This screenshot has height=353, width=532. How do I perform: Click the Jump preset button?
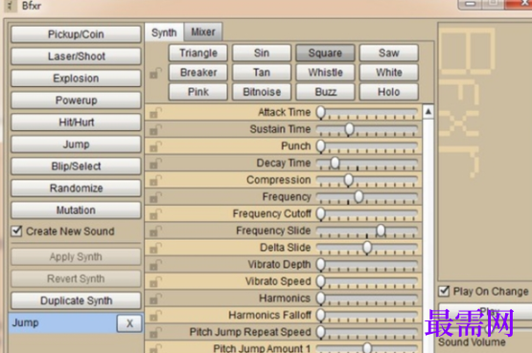pyautogui.click(x=76, y=144)
